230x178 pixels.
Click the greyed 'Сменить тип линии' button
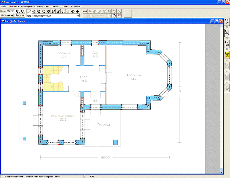95,16
